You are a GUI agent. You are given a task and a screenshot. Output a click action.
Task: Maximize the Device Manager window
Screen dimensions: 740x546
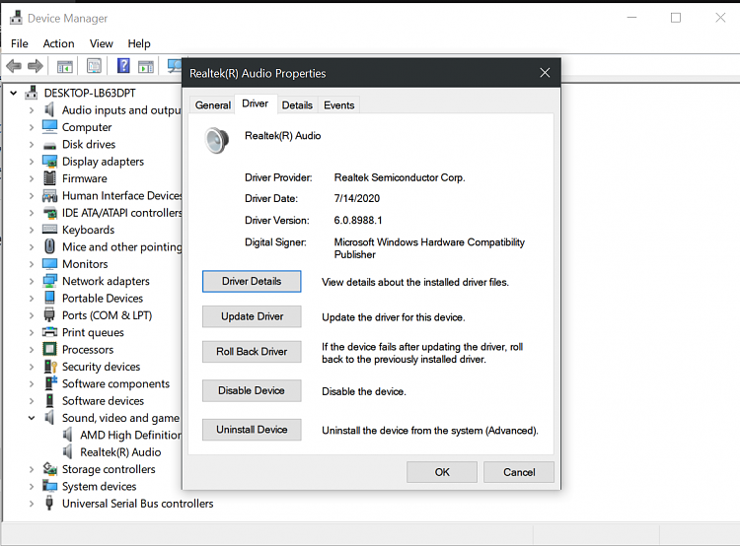(x=676, y=18)
